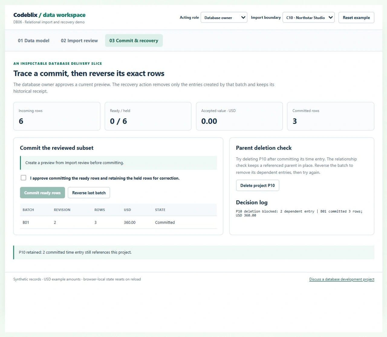Viewport: 387px width, 337px height.
Task: Click the BATCH column header
Action: (28, 210)
